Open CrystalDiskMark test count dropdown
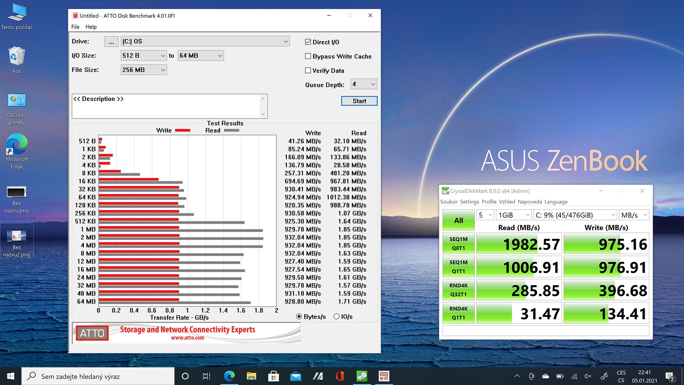This screenshot has height=385, width=684. pyautogui.click(x=485, y=215)
